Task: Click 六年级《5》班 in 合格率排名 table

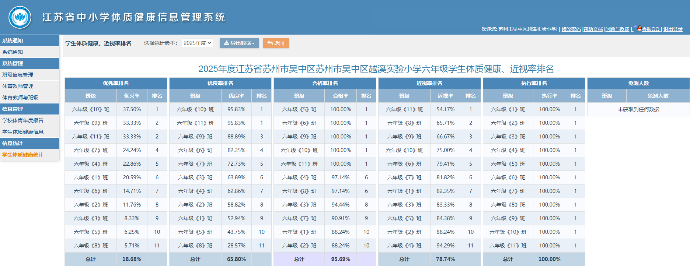Action: click(299, 109)
